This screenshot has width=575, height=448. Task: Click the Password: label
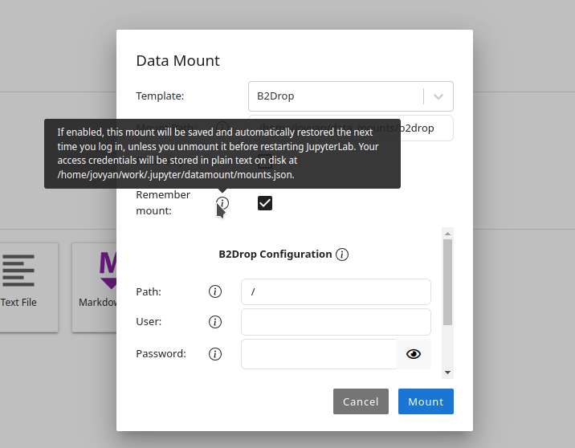(161, 354)
